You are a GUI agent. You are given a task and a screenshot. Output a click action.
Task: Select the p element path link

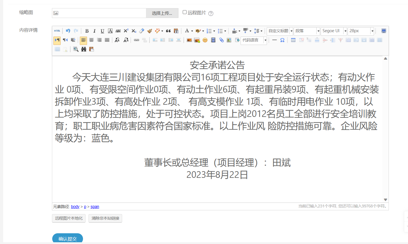click(85, 207)
